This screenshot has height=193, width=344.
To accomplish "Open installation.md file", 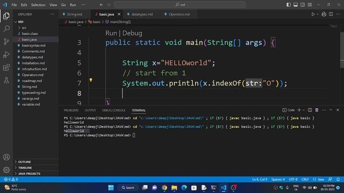I will tap(33, 63).
